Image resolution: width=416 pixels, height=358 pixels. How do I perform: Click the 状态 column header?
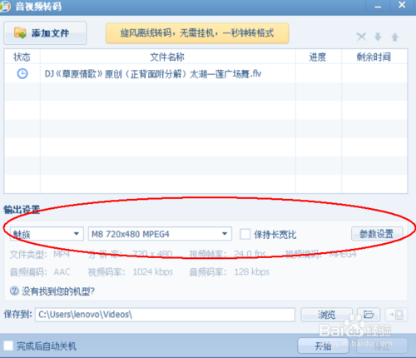[x=22, y=57]
